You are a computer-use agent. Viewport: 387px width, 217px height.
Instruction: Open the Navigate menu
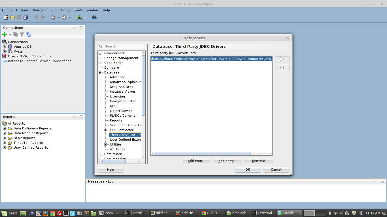(x=40, y=10)
